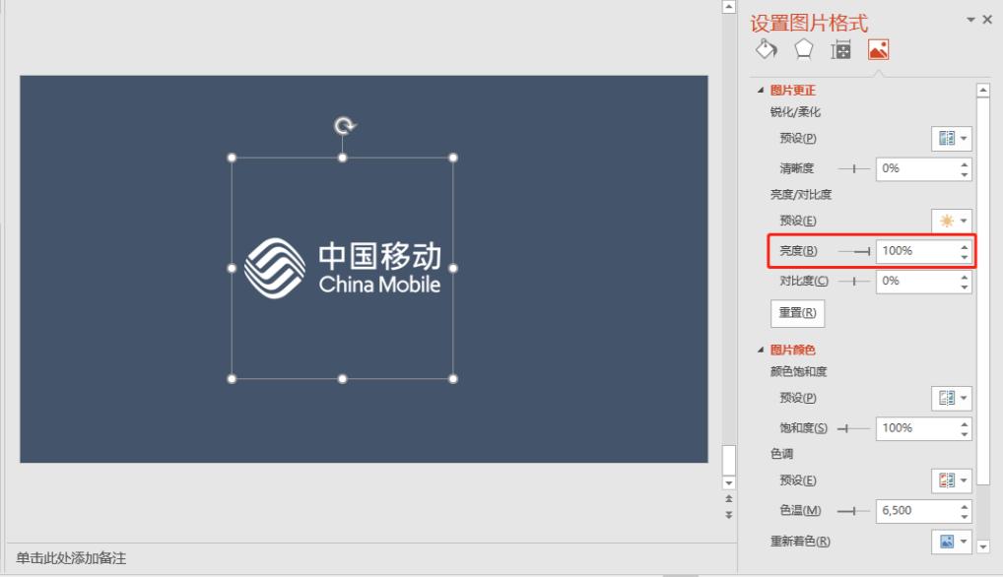Click the color tone 预设 preset icon
Viewport: 1003px width, 577px height.
click(x=949, y=481)
